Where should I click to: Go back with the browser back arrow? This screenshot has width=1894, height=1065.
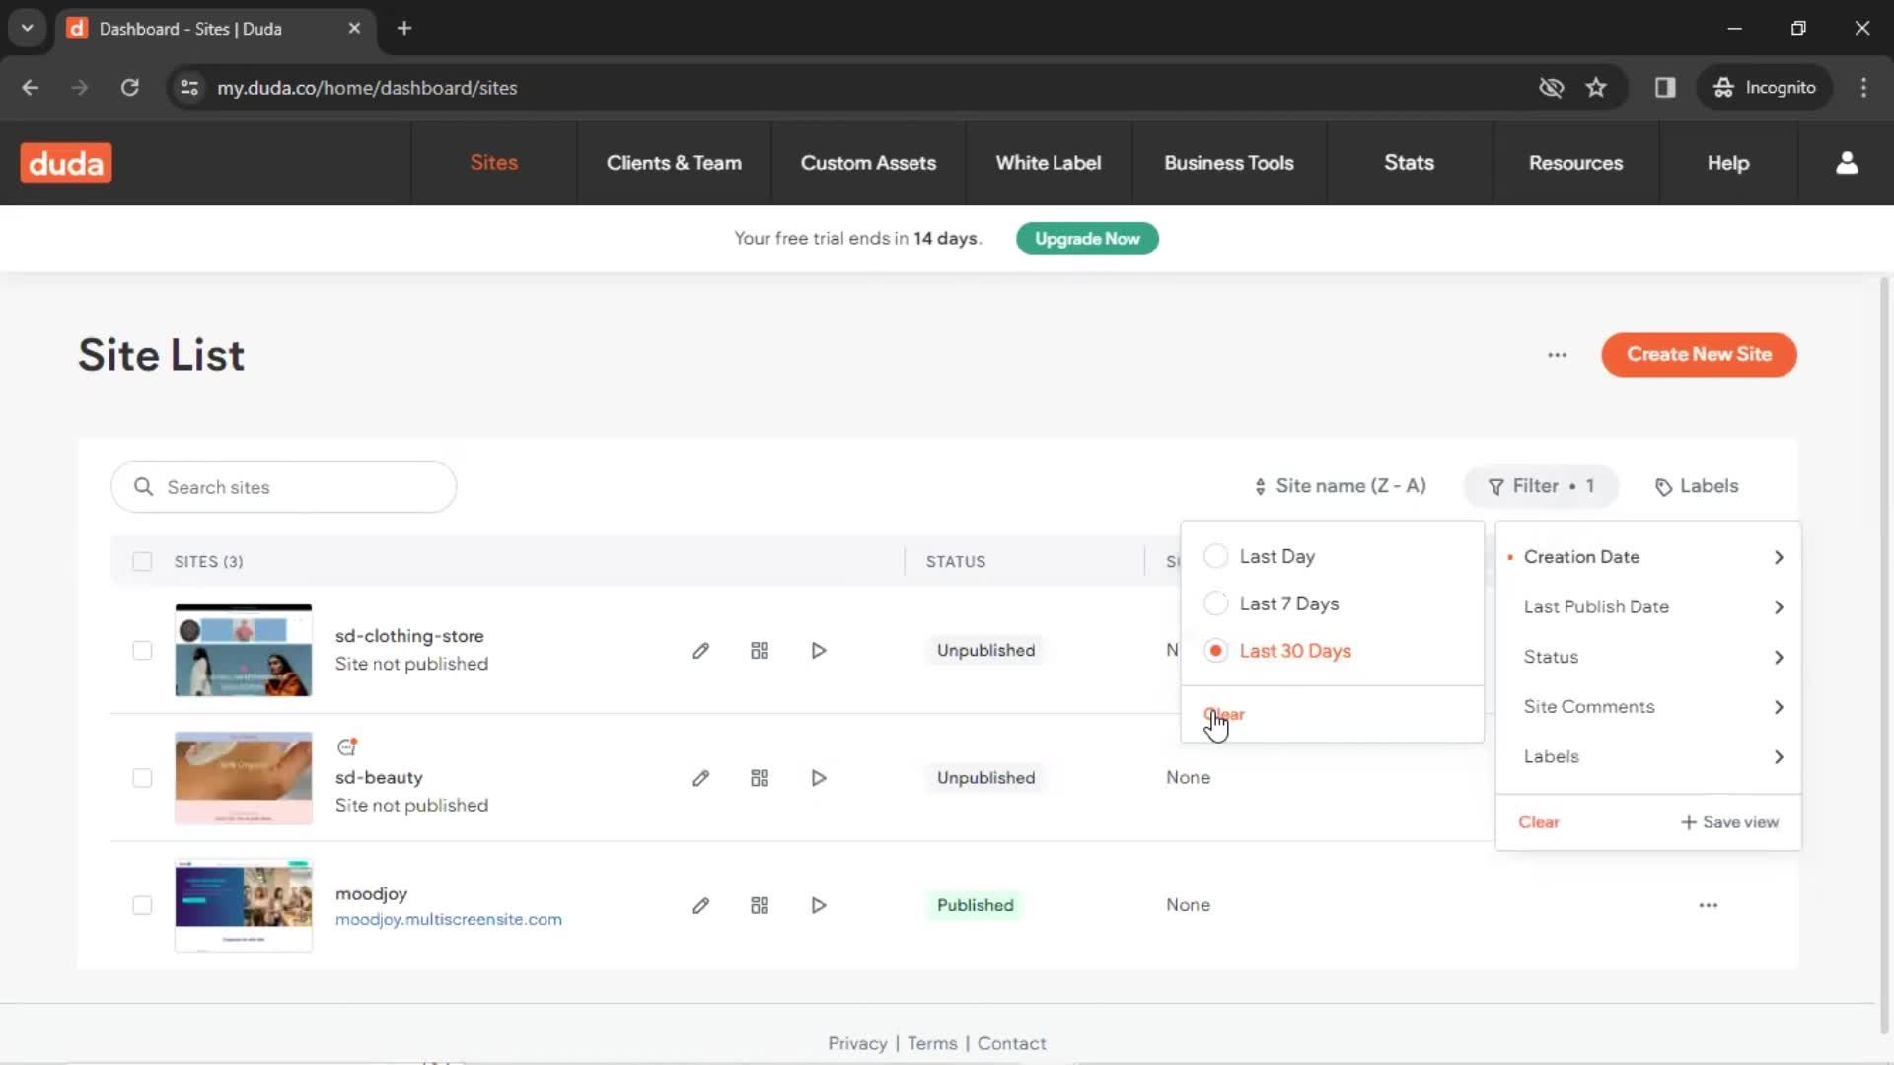[31, 87]
